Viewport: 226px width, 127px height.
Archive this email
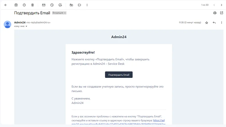tap(16, 5)
